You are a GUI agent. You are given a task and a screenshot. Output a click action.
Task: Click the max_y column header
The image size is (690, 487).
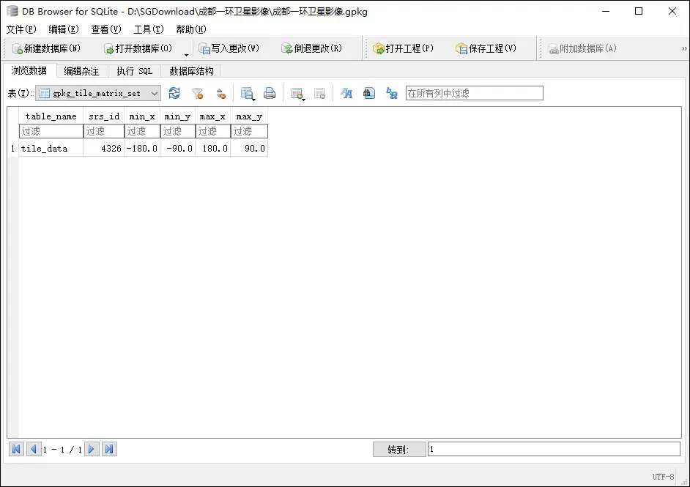[x=249, y=116]
